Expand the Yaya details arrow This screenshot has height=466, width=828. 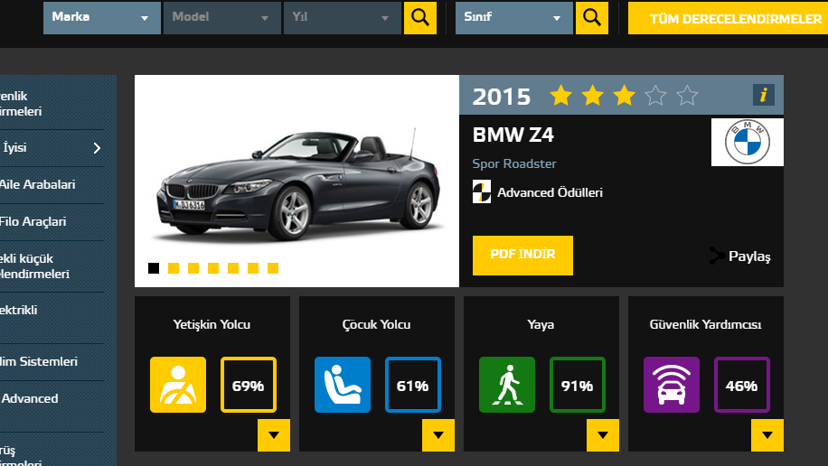[x=603, y=435]
